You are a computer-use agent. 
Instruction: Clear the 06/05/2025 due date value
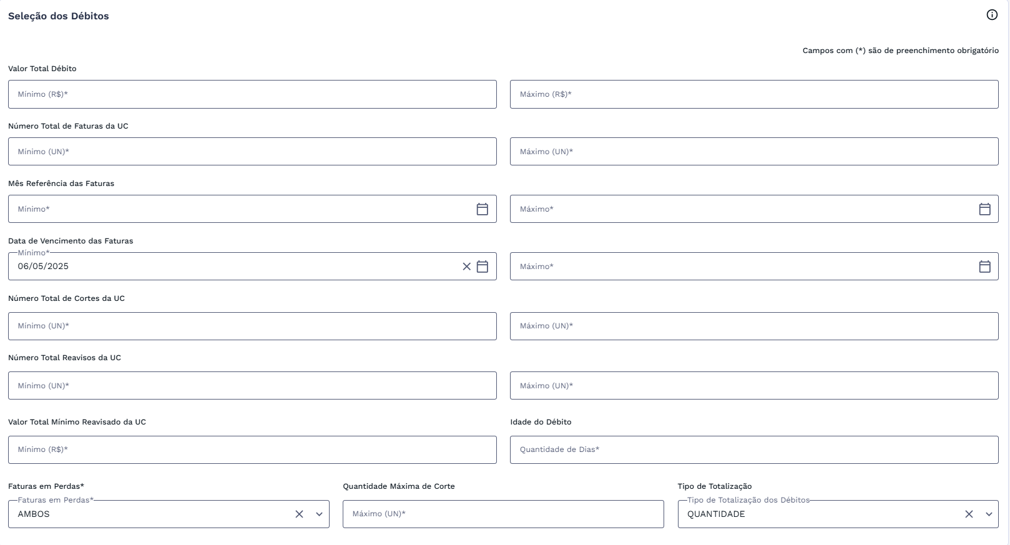coord(466,267)
